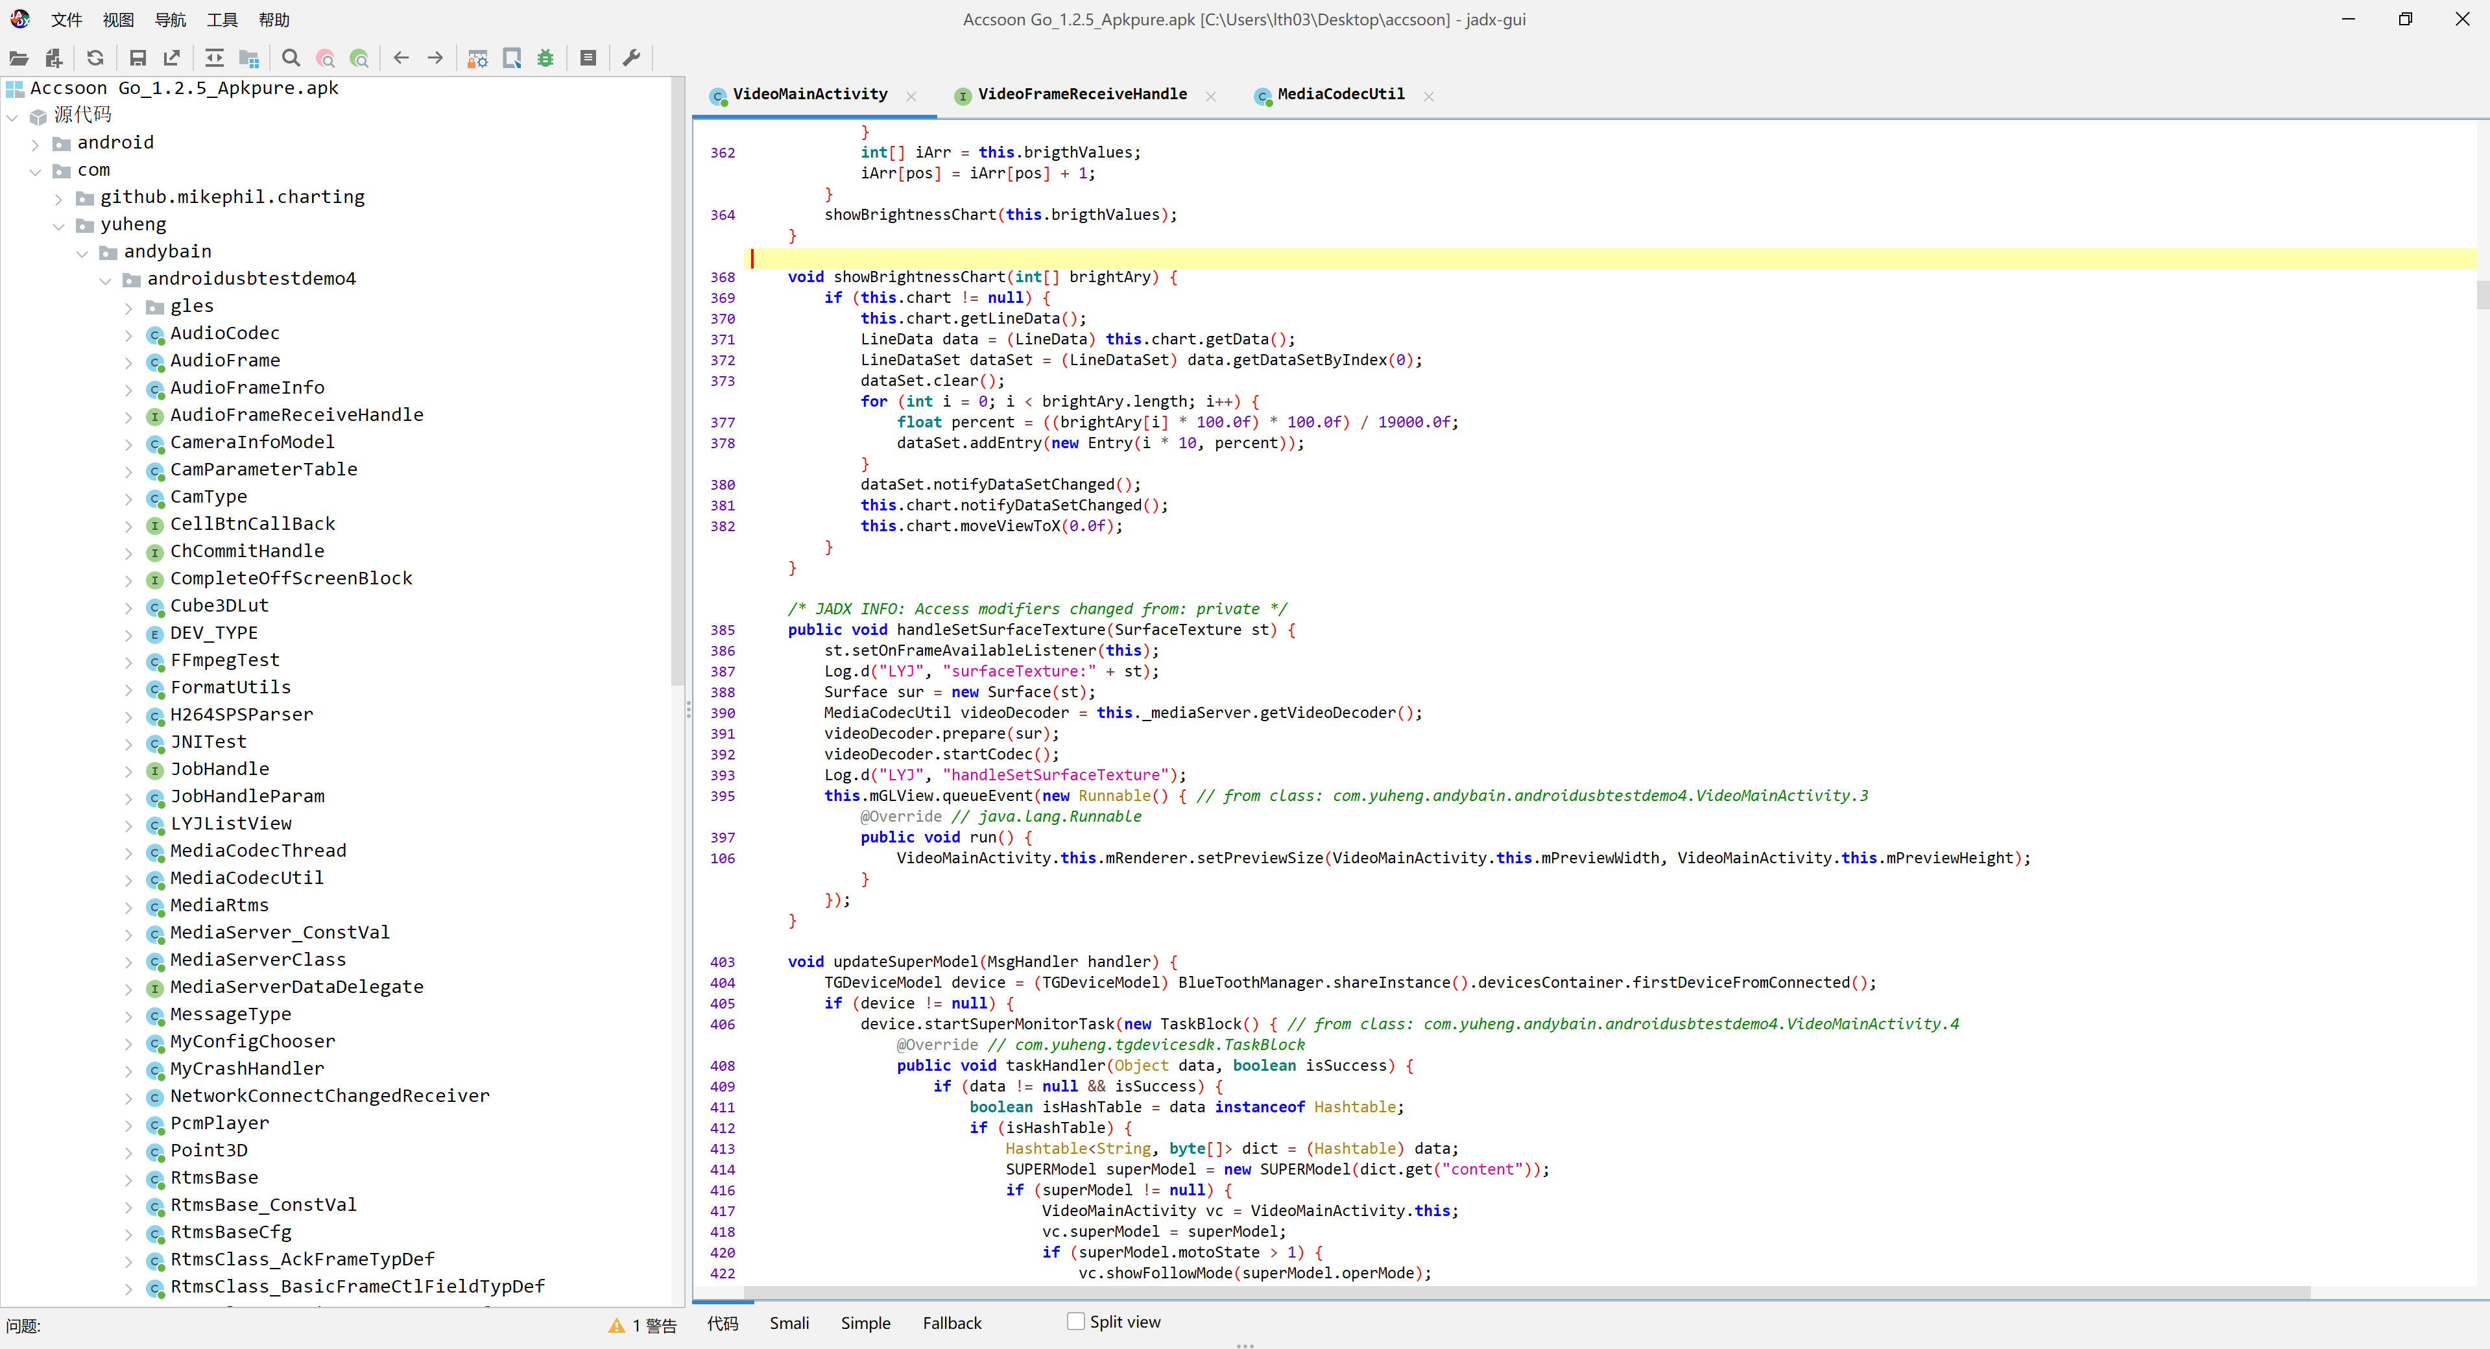Click the add files toolbar icon
The height and width of the screenshot is (1349, 2490).
pyautogui.click(x=54, y=58)
